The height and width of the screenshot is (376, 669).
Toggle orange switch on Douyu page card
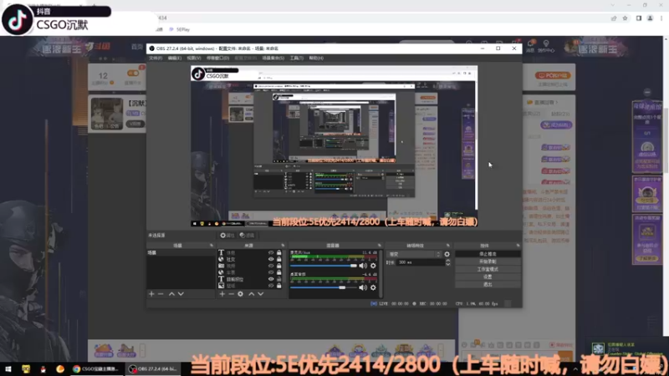(x=133, y=74)
